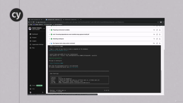This screenshot has height=103, width=183.
Task: Click the Plan menu label
Action: coord(33,48)
